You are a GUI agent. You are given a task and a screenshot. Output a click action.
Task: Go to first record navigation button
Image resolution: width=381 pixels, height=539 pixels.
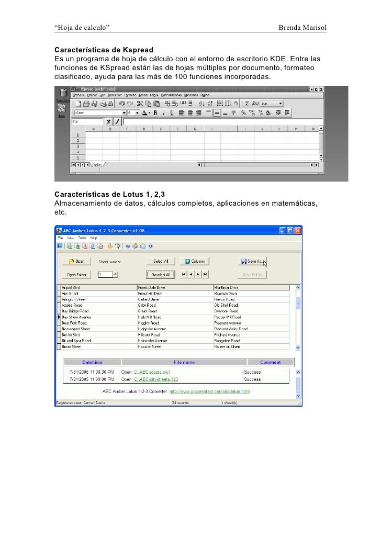[184, 274]
